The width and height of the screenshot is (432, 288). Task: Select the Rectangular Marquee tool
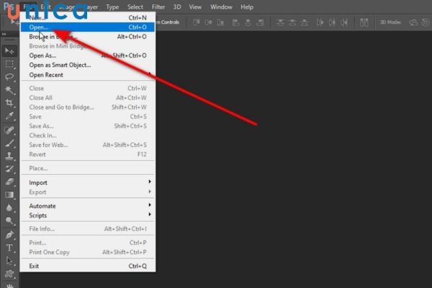pos(9,64)
